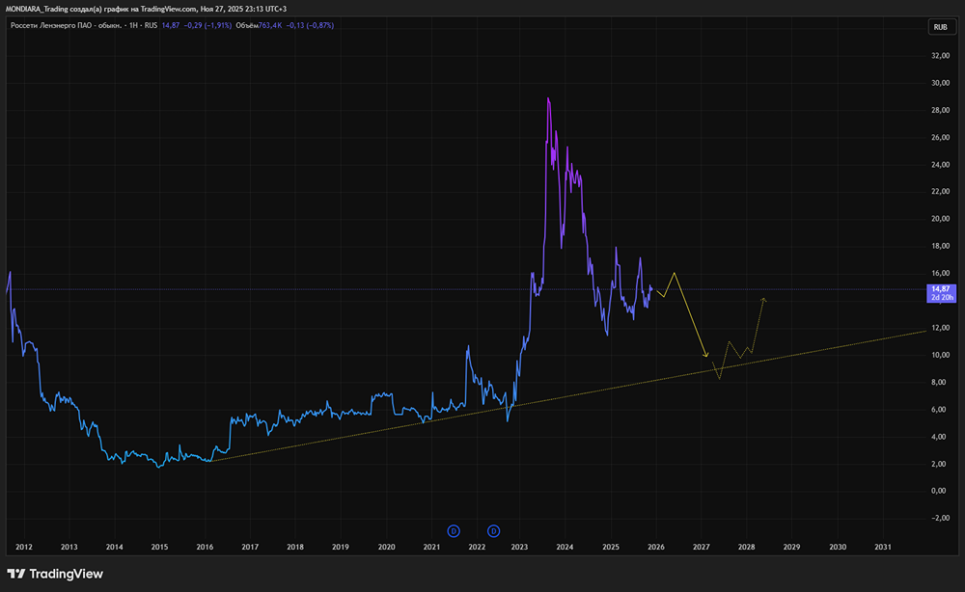Click the 10,00 level on the price axis
Image resolution: width=965 pixels, height=592 pixels.
pyautogui.click(x=940, y=356)
